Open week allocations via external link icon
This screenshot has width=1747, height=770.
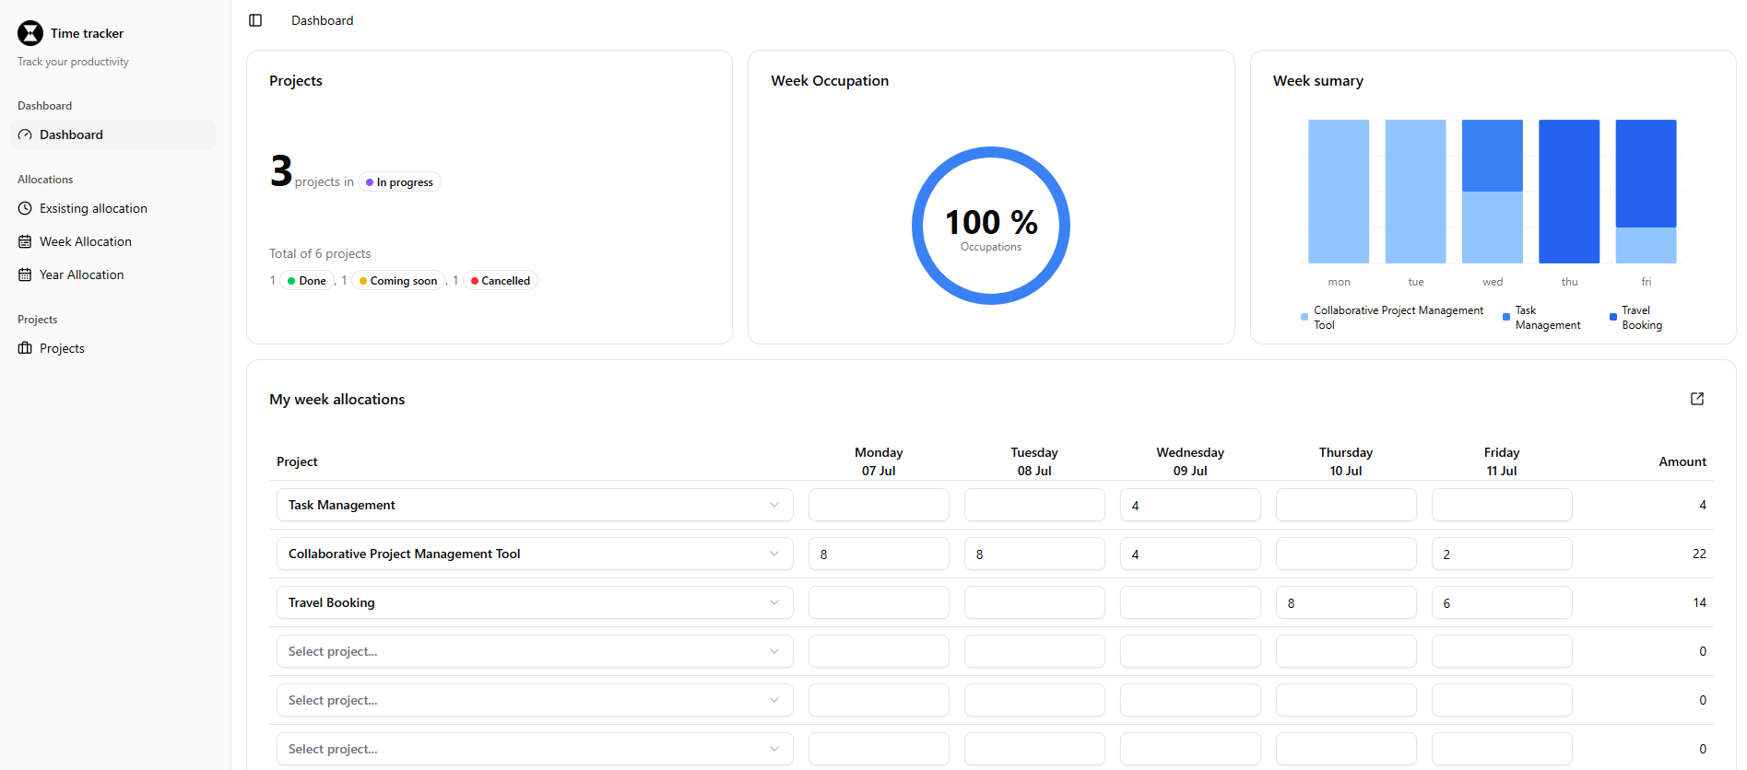coord(1697,399)
